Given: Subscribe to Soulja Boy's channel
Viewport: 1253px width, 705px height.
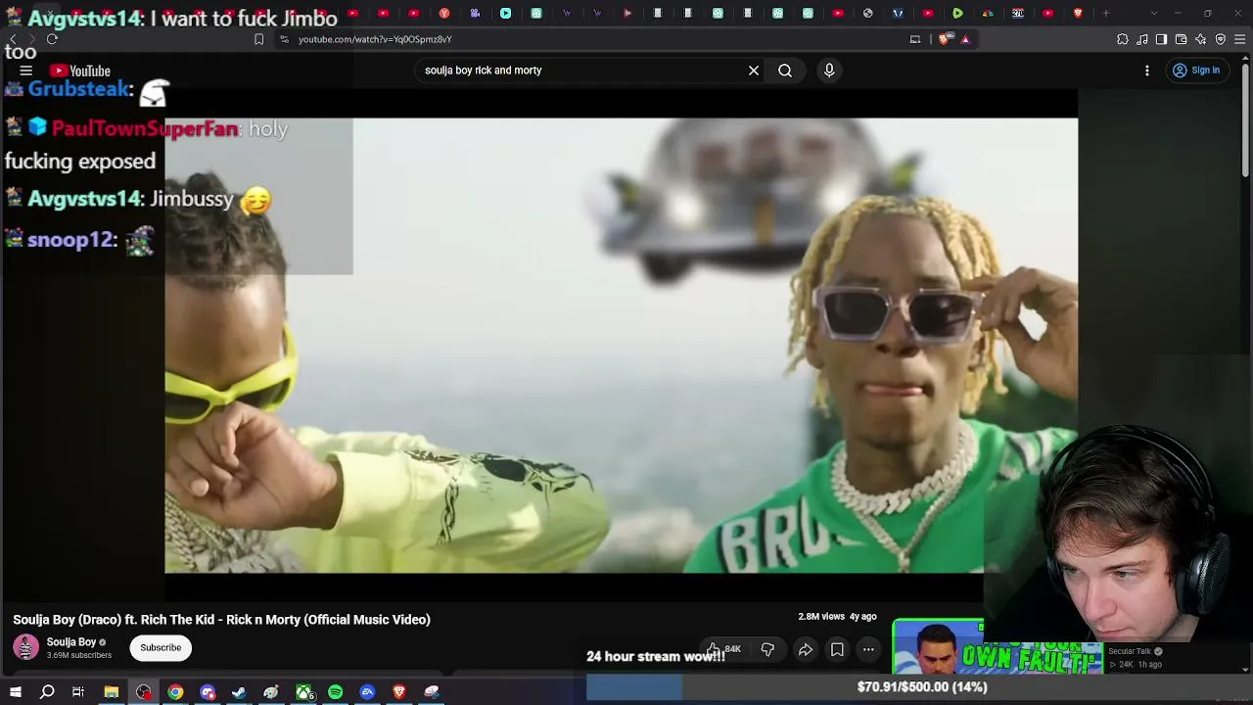Looking at the screenshot, I should pos(161,647).
